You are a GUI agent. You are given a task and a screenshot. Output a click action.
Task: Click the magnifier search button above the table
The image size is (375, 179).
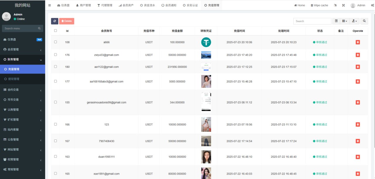tap(364, 21)
